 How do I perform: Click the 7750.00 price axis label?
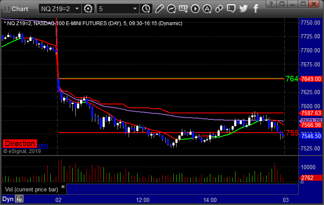[310, 23]
